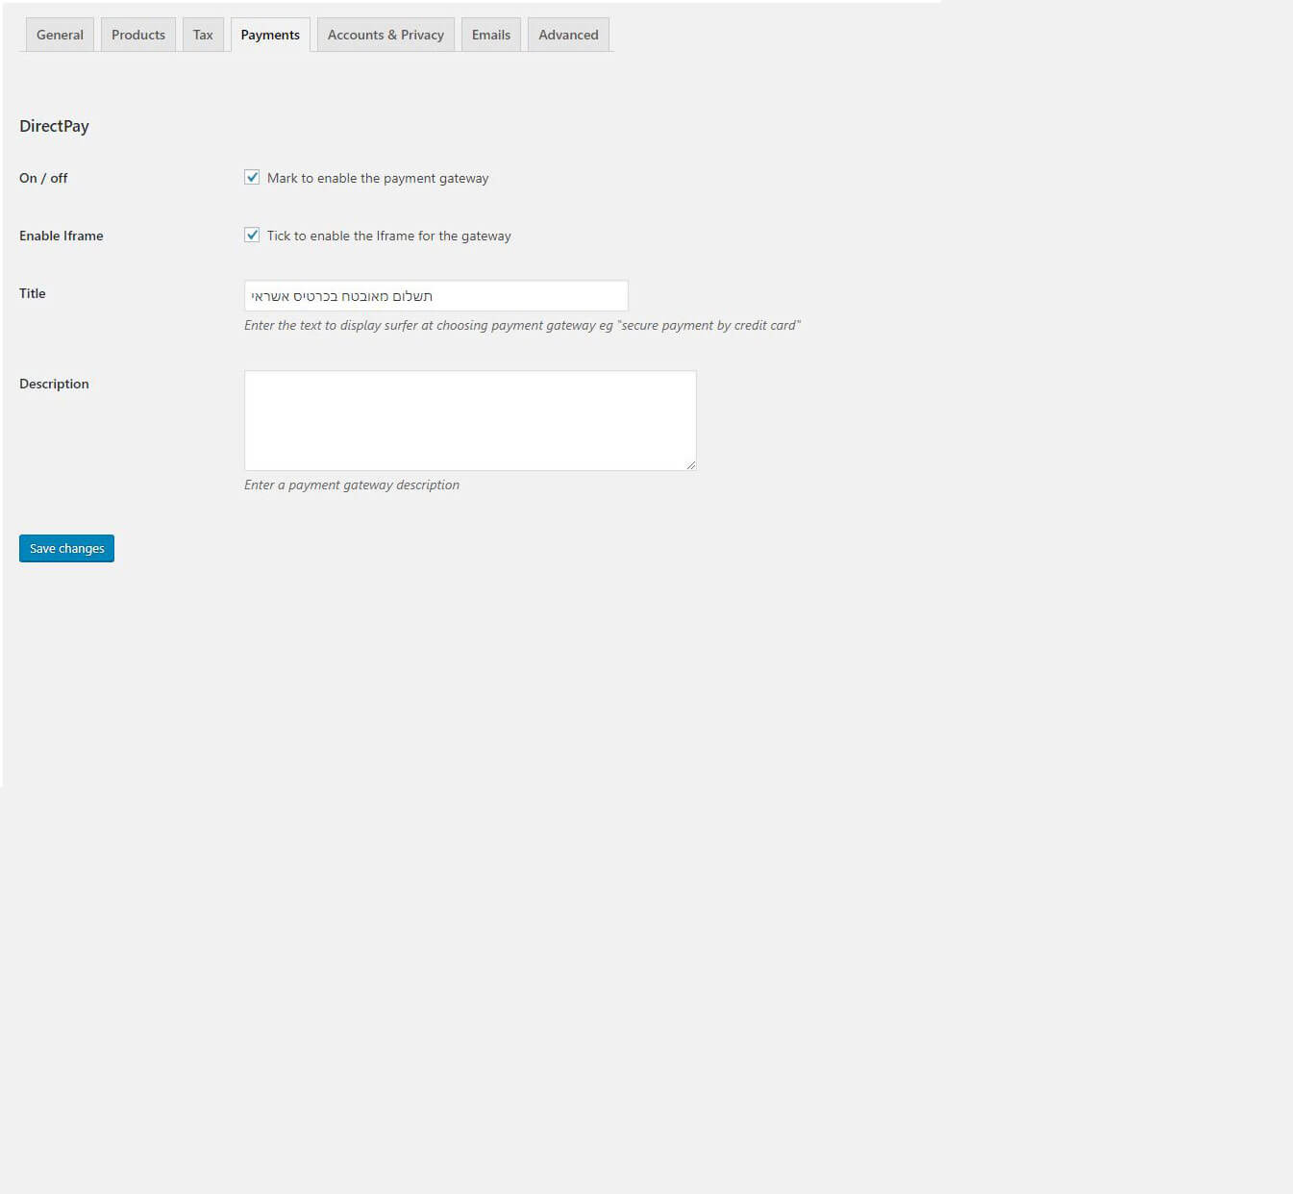Image resolution: width=1293 pixels, height=1194 pixels.
Task: Toggle the Enable Iframe checkbox
Action: tap(252, 235)
